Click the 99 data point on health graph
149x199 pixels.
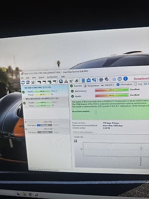click(x=141, y=148)
